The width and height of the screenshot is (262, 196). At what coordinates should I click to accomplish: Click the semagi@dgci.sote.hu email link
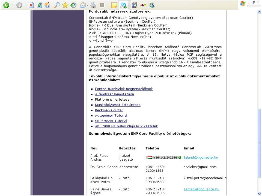pyautogui.click(x=201, y=189)
